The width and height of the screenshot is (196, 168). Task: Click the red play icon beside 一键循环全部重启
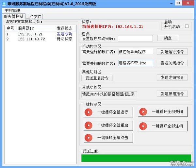89,125
